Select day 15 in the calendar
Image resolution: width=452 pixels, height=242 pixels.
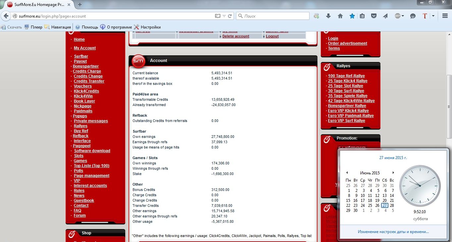point(348,201)
